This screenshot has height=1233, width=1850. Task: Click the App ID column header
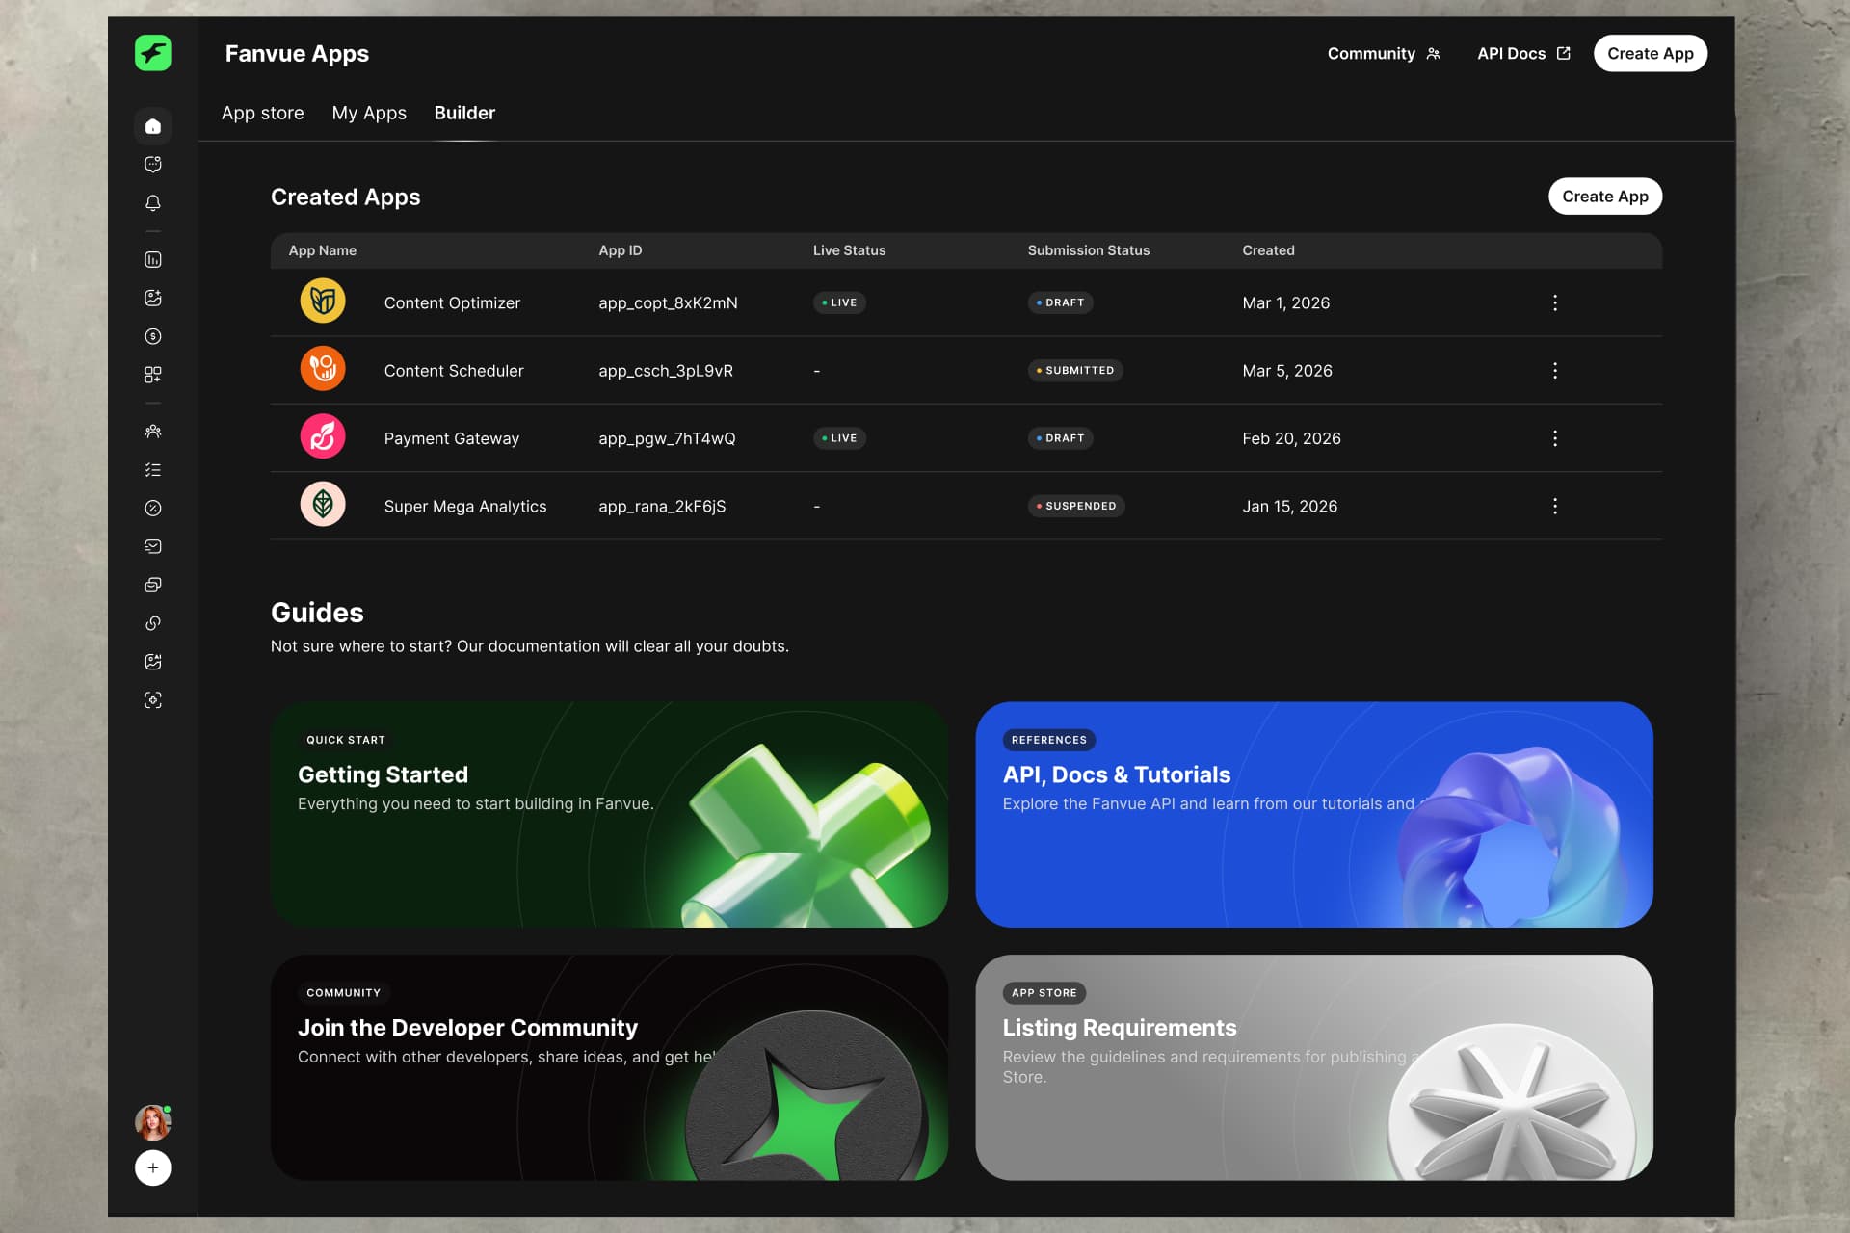pos(621,250)
